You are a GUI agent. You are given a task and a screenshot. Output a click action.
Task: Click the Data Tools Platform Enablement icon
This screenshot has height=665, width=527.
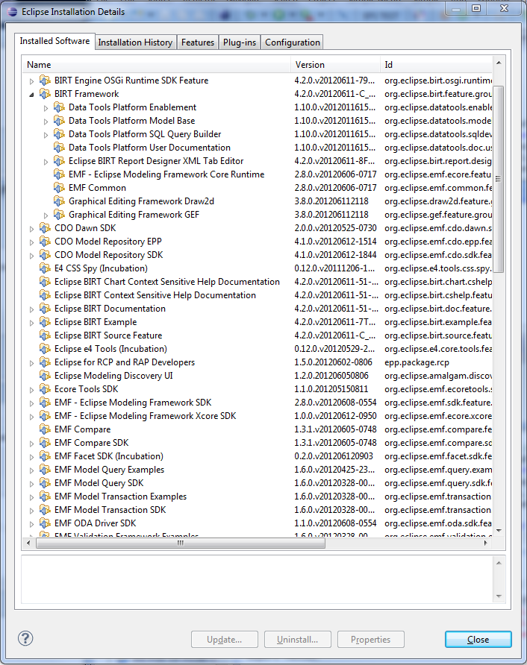pos(59,107)
